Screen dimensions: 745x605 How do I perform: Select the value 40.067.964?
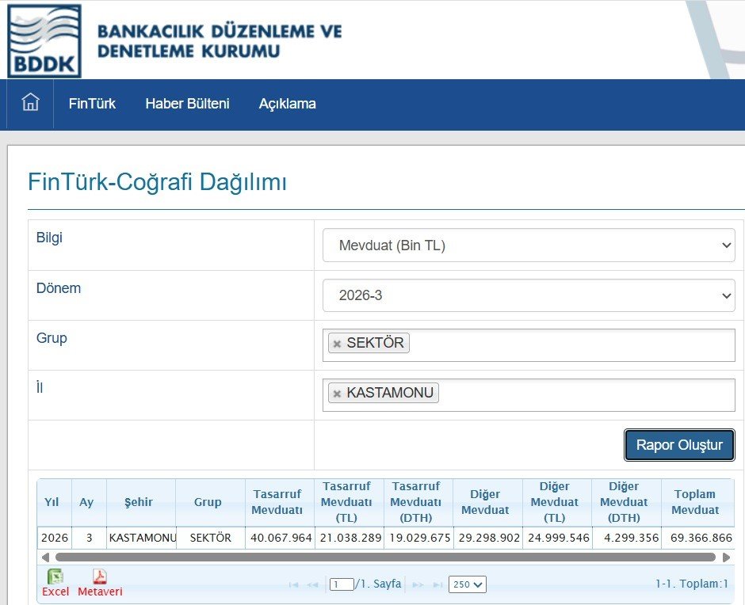click(x=281, y=538)
